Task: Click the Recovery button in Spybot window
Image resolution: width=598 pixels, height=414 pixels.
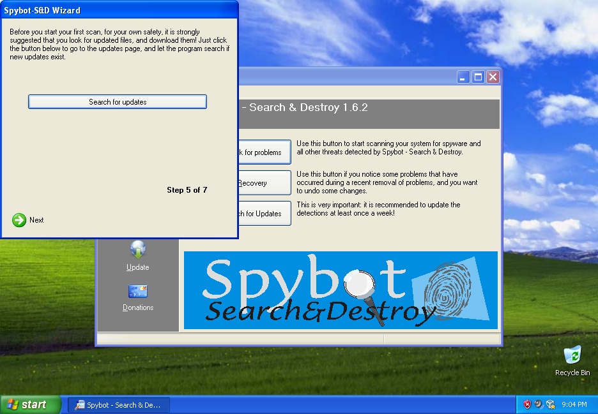Action: [264, 183]
